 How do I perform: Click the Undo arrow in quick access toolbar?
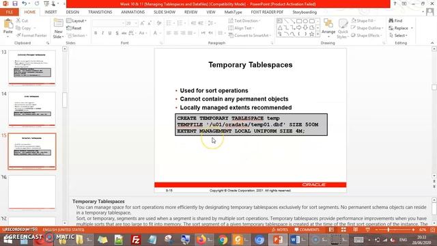tap(25, 3)
